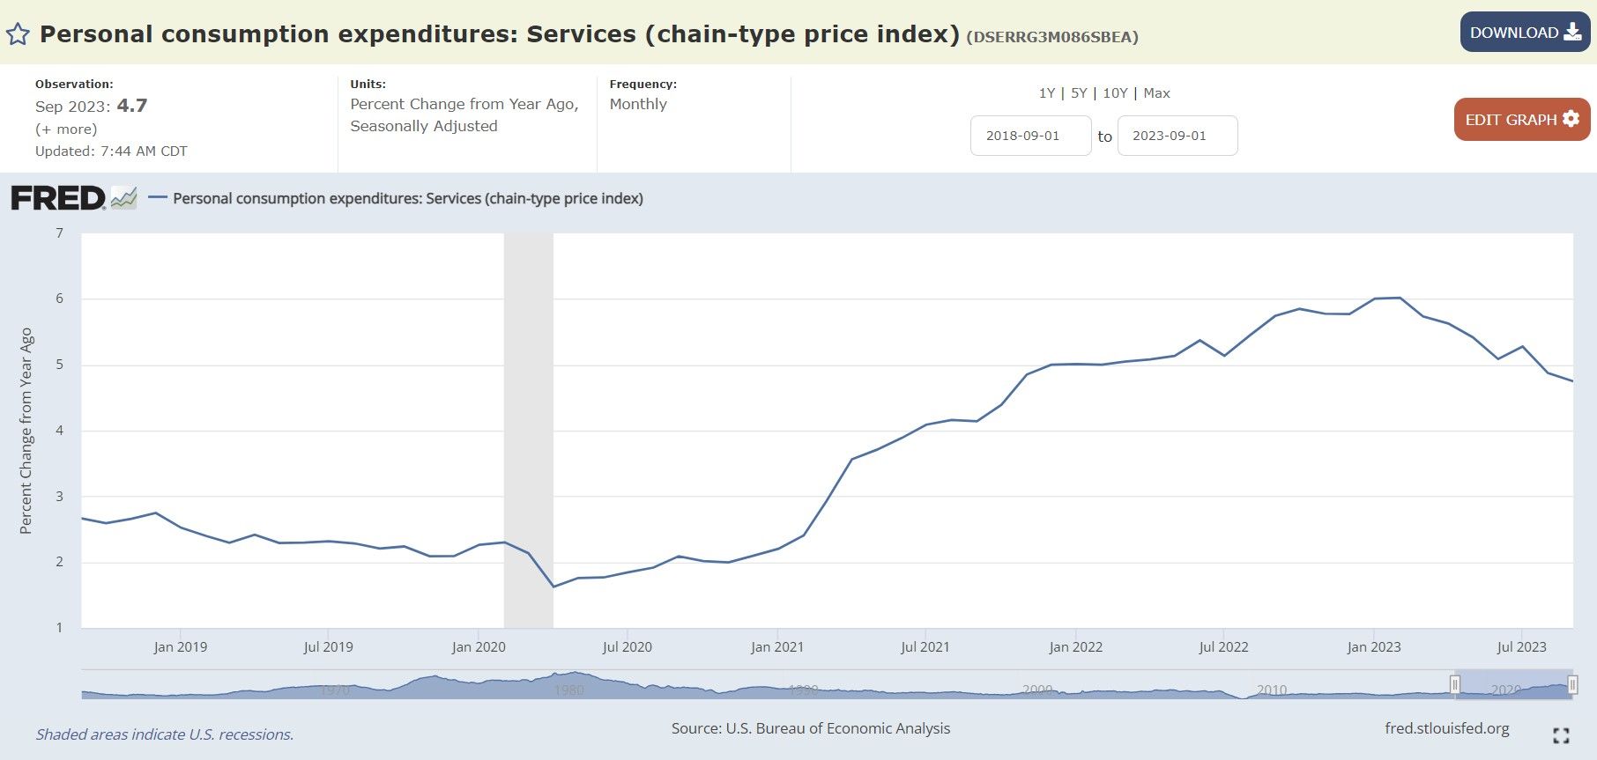Screen dimensions: 1597x760
Task: Click the Jan 2022 axis label
Action: 1076,646
